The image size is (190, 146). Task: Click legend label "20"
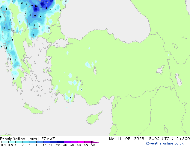pyautogui.click(x=51, y=145)
